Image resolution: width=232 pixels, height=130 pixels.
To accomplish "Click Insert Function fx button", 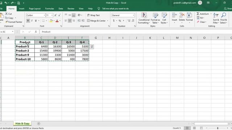I will (36, 32).
